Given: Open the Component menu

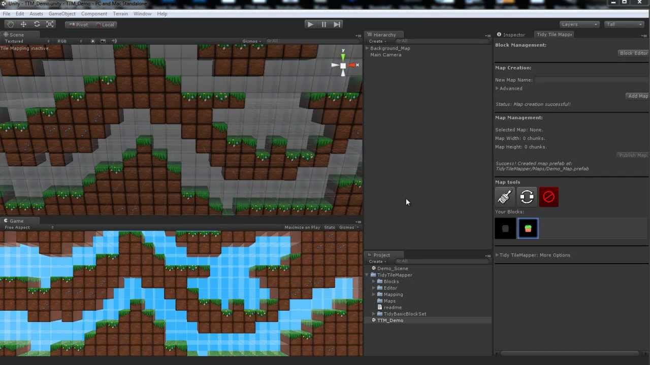Looking at the screenshot, I should point(94,14).
